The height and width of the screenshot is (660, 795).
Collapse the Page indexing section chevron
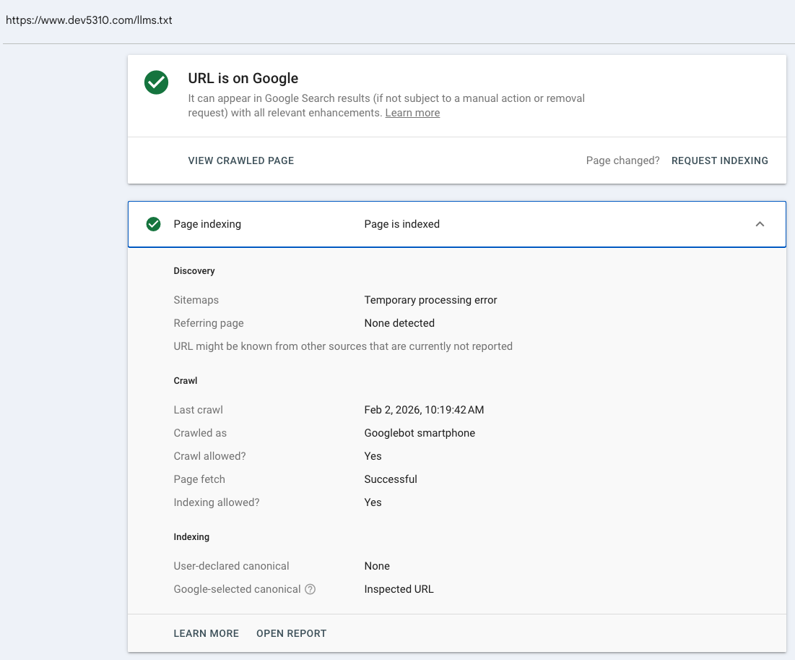[760, 224]
